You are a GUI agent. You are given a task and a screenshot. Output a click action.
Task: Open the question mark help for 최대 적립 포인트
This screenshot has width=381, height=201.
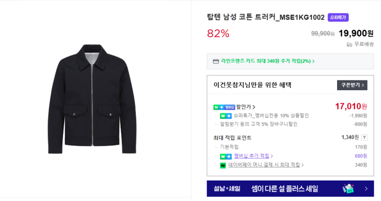364,138
